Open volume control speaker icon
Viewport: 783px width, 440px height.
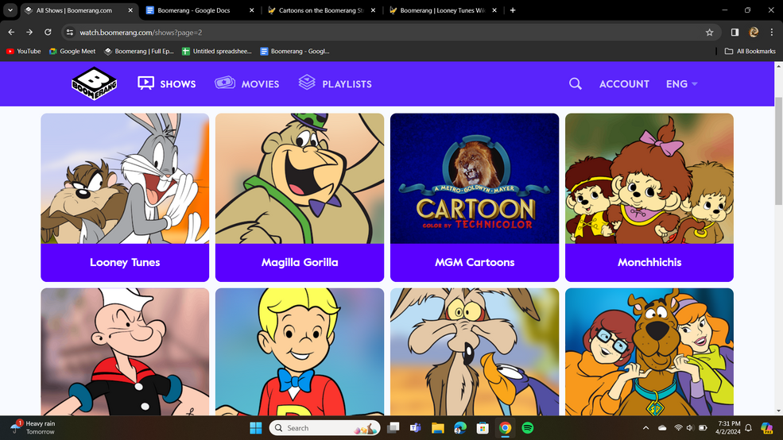tap(690, 428)
